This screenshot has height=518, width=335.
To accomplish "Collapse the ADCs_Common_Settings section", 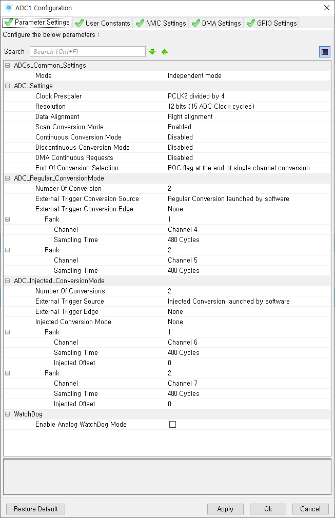I will click(8, 66).
